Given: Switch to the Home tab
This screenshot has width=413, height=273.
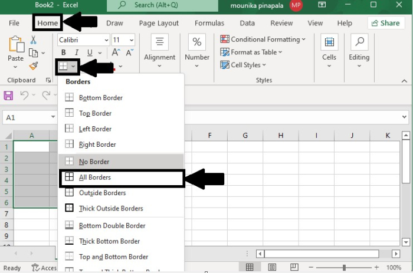Looking at the screenshot, I should (47, 23).
